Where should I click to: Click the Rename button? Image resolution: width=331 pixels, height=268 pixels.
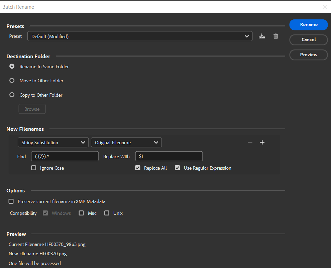(x=308, y=24)
